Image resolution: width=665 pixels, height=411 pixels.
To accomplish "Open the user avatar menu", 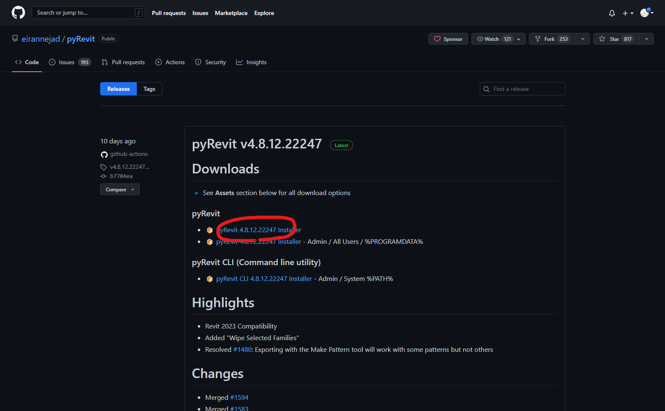I will (647, 13).
